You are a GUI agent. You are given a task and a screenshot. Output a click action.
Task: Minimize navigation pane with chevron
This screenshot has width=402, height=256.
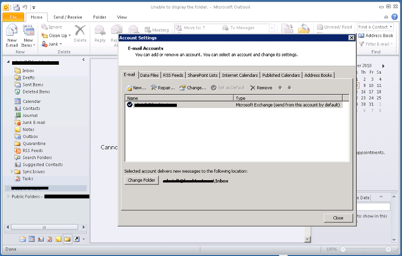83,59
